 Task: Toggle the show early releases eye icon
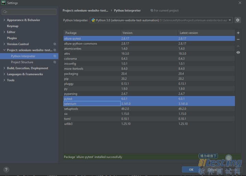238,52
